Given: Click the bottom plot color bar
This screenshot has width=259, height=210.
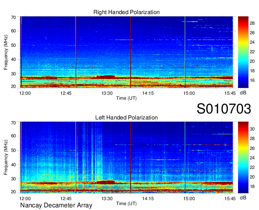Looking at the screenshot, I should click(x=243, y=157).
